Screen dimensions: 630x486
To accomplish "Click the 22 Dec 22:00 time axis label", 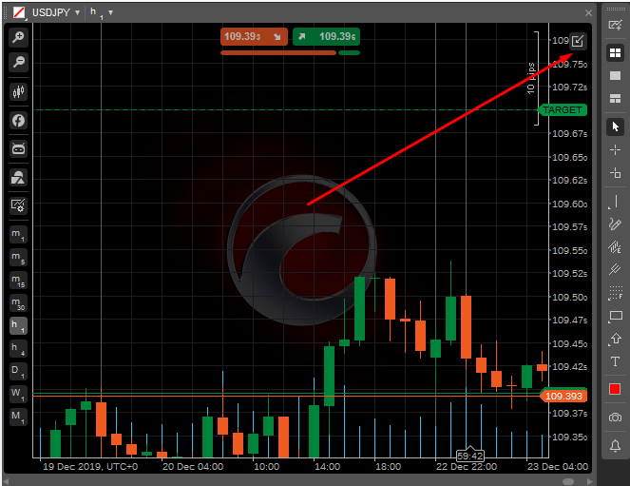I will (x=467, y=467).
